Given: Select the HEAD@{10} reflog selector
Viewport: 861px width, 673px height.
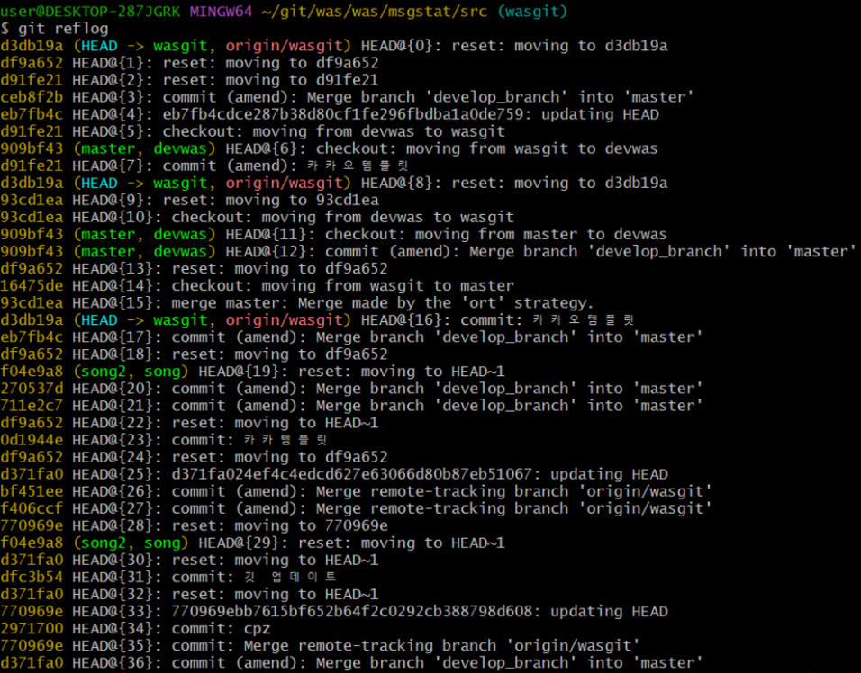Looking at the screenshot, I should coord(117,217).
